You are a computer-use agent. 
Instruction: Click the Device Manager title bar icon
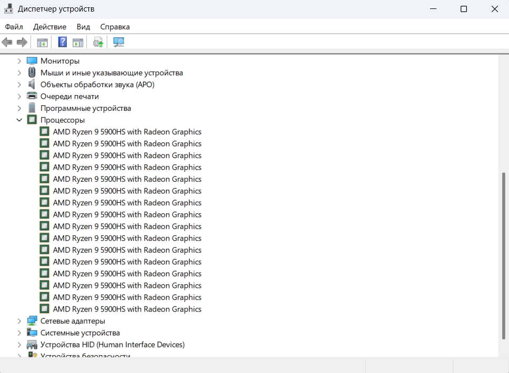click(x=8, y=9)
